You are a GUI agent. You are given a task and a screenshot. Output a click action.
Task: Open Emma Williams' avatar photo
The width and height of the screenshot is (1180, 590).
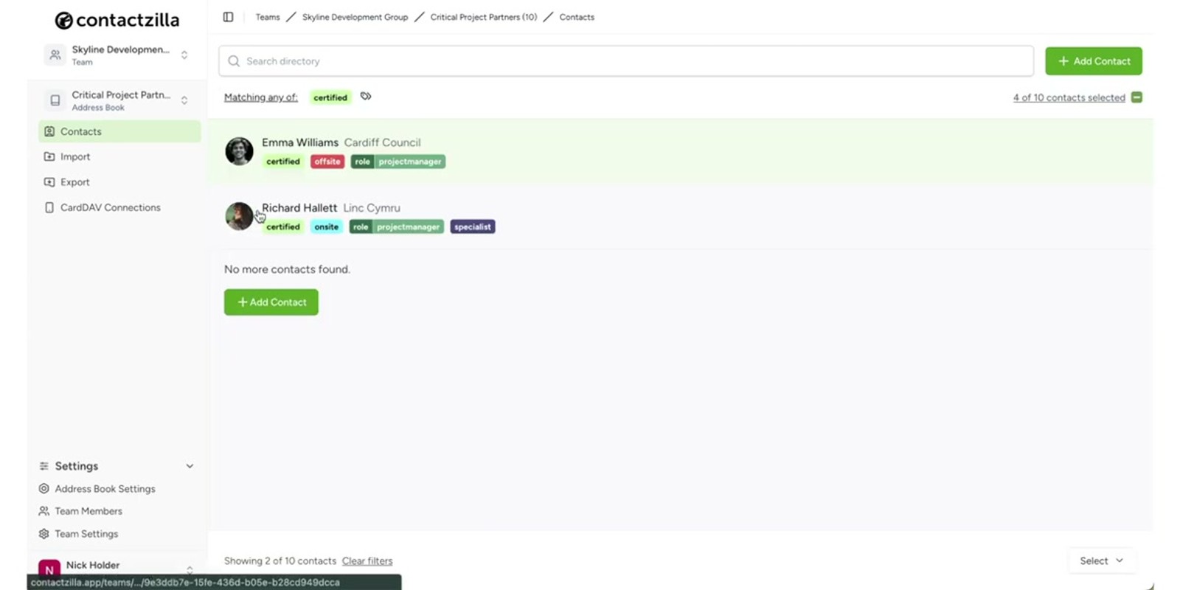point(239,151)
